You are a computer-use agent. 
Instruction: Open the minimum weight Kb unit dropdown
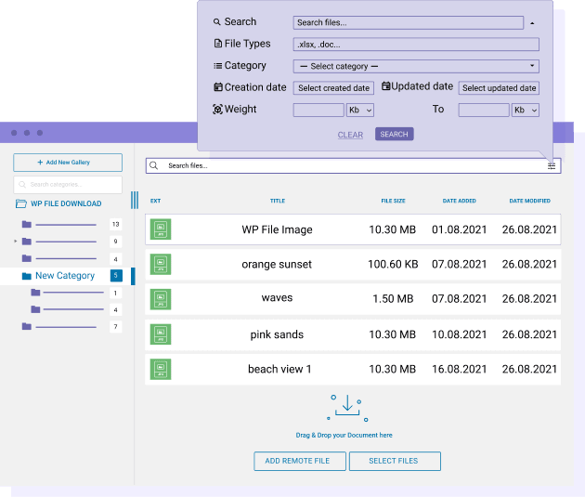(360, 110)
